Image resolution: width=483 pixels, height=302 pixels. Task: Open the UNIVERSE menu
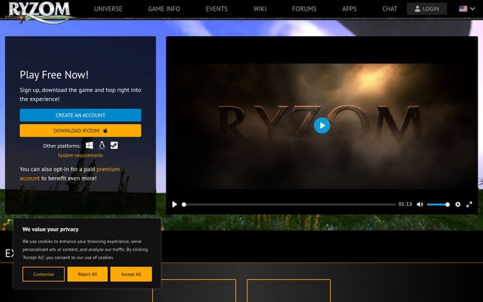(108, 9)
